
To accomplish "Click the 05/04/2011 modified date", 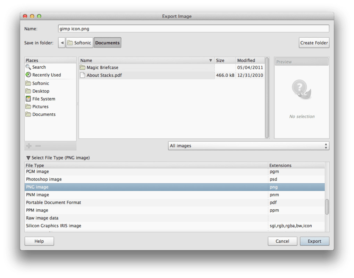I will [x=250, y=67].
